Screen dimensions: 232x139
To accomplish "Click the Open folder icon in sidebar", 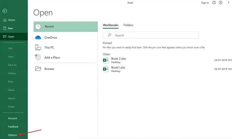I will click(5, 36).
